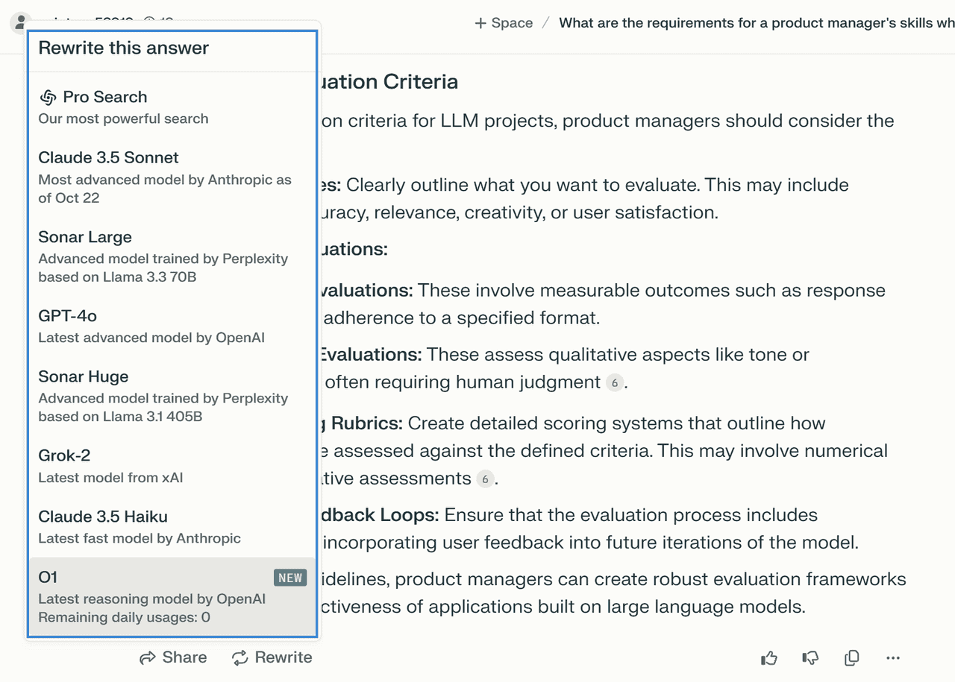Screen dimensions: 955x682
Task: Select the O1 reasoning model
Action: click(x=172, y=596)
